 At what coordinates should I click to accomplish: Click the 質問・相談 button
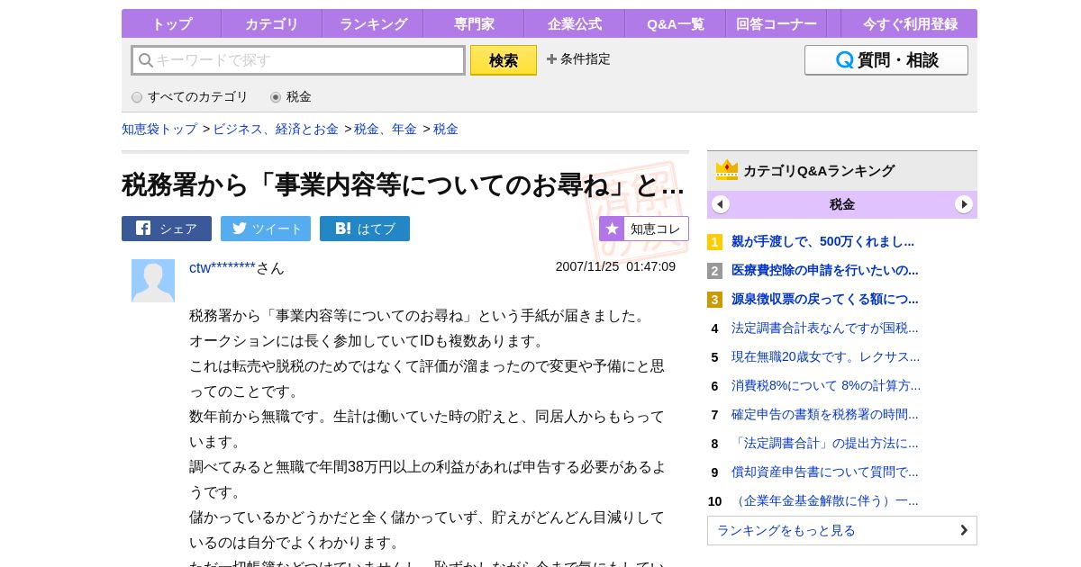click(886, 60)
